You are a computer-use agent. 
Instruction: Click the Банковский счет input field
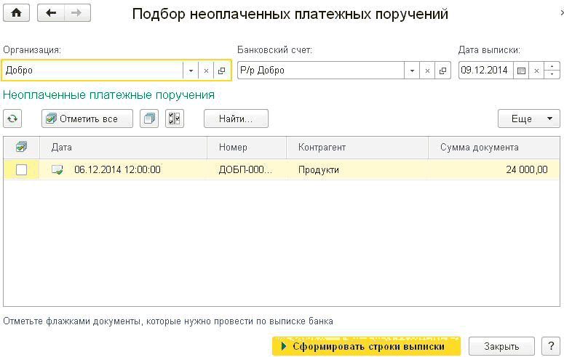click(x=321, y=71)
